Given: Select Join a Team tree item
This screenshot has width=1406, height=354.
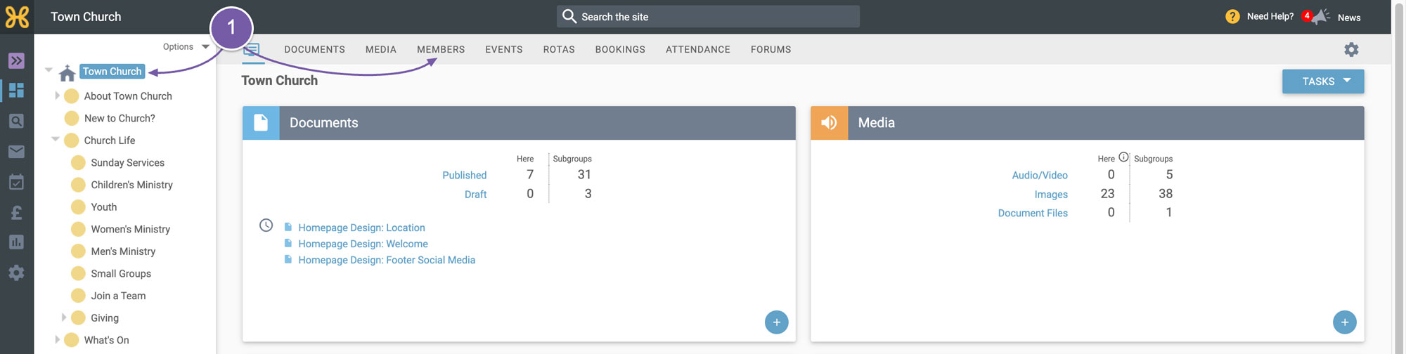Looking at the screenshot, I should [118, 296].
